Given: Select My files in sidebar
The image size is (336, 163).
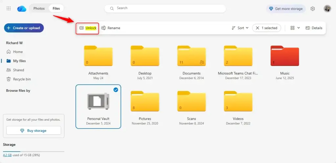Looking at the screenshot, I should click(x=19, y=61).
